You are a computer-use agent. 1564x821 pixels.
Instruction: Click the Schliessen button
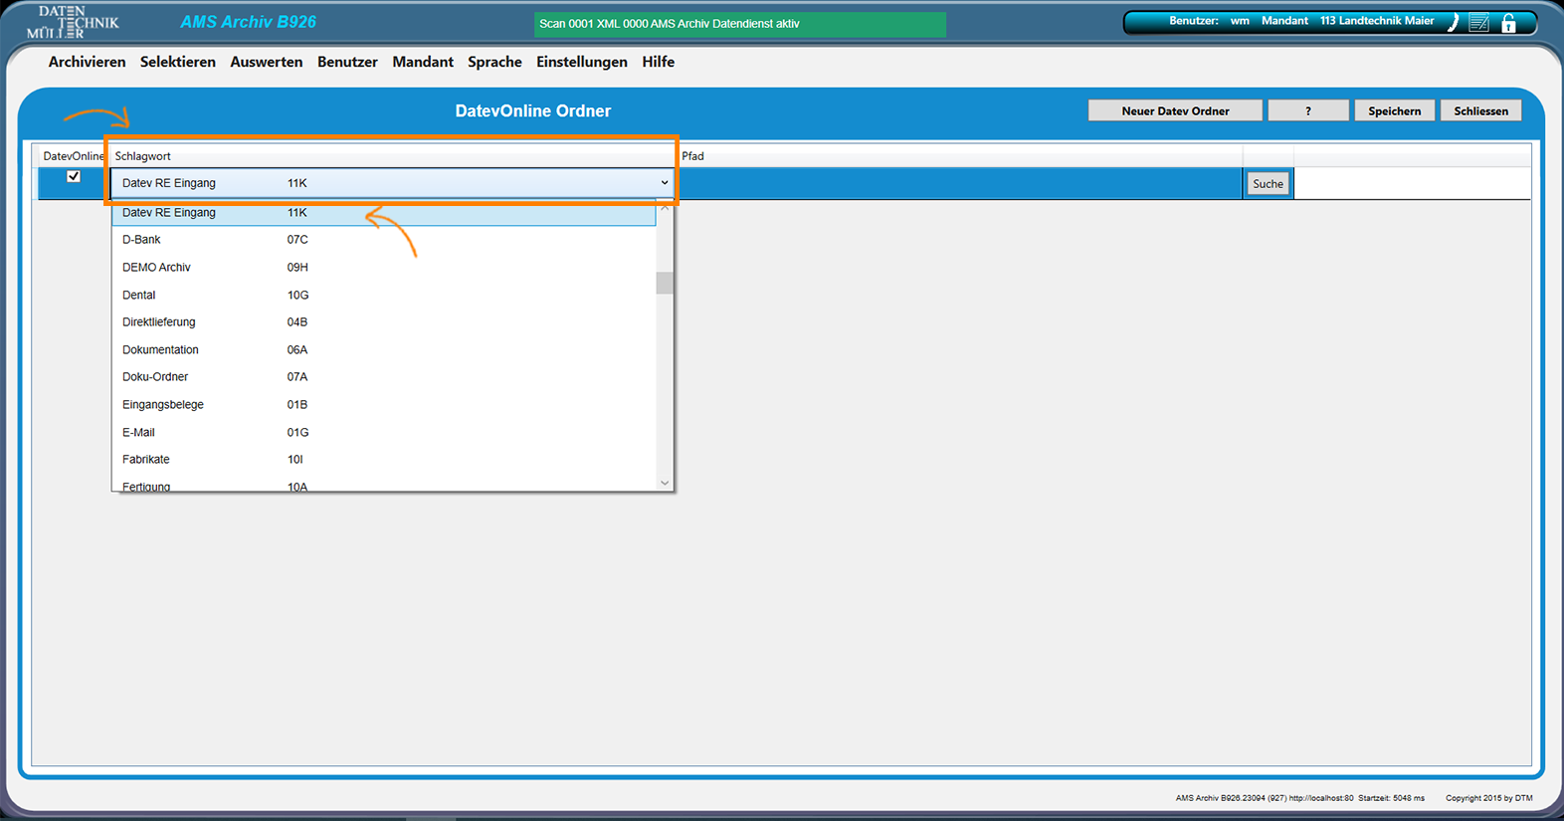[1480, 110]
